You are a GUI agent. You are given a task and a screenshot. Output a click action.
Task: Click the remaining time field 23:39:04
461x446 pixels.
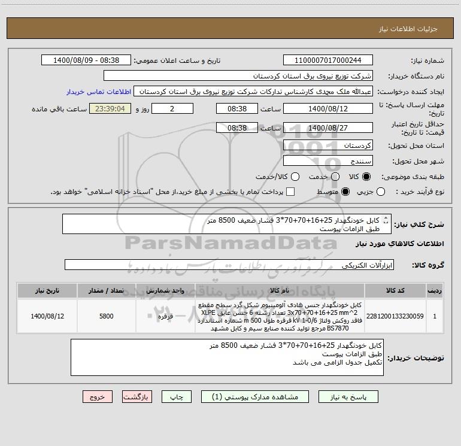coord(110,108)
